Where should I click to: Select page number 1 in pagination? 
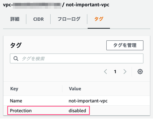coord(115,72)
